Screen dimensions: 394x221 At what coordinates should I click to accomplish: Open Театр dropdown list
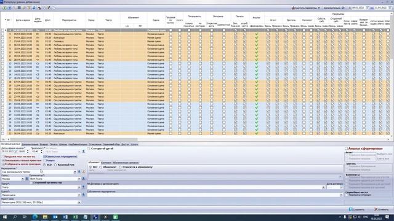coord(79,187)
